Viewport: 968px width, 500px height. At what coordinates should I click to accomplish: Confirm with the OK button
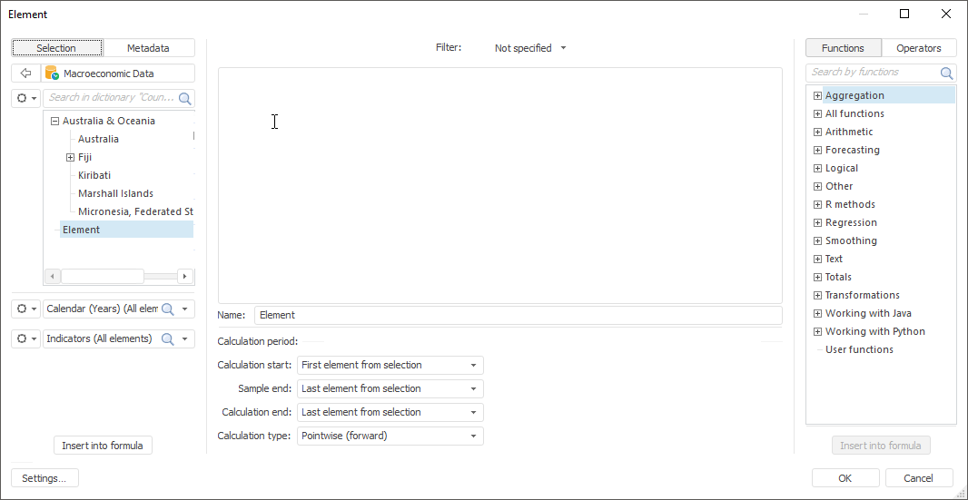click(x=845, y=478)
